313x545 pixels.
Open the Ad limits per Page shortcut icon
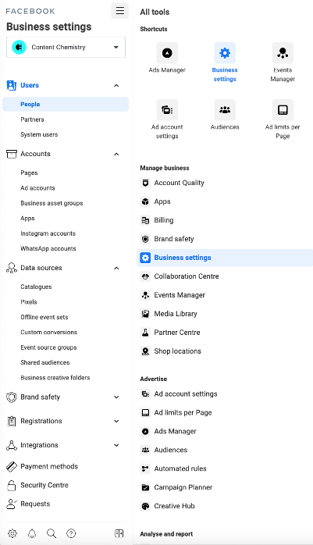coord(283,110)
